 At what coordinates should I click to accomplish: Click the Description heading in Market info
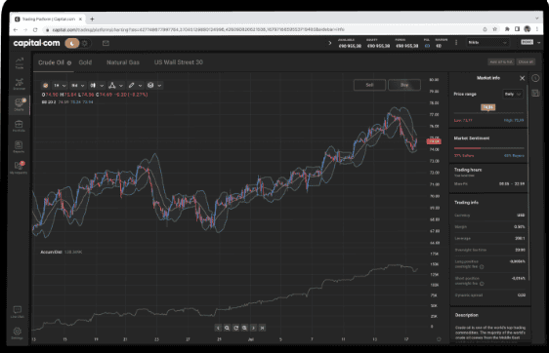click(466, 315)
